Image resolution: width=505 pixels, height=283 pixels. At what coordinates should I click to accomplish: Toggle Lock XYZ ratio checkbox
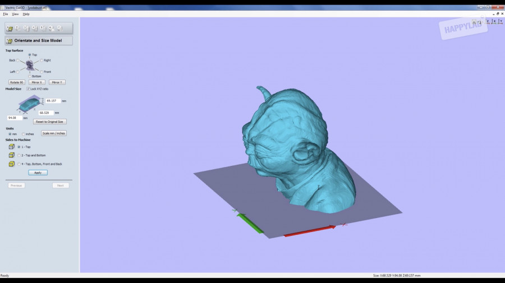click(x=28, y=89)
